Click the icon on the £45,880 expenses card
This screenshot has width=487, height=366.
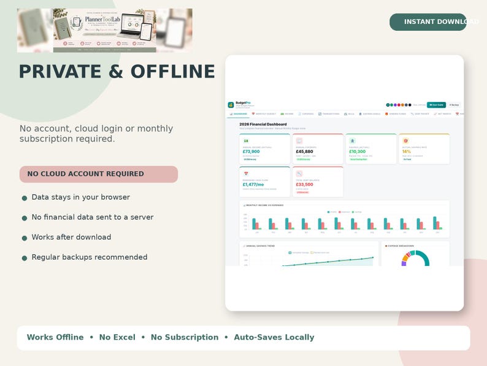[299, 141]
